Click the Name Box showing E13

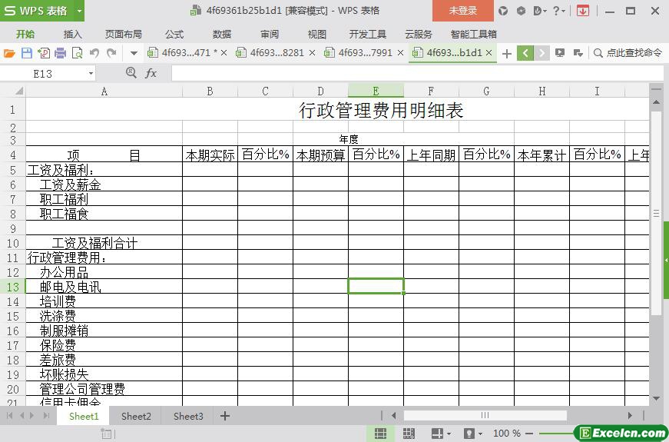[x=43, y=74]
